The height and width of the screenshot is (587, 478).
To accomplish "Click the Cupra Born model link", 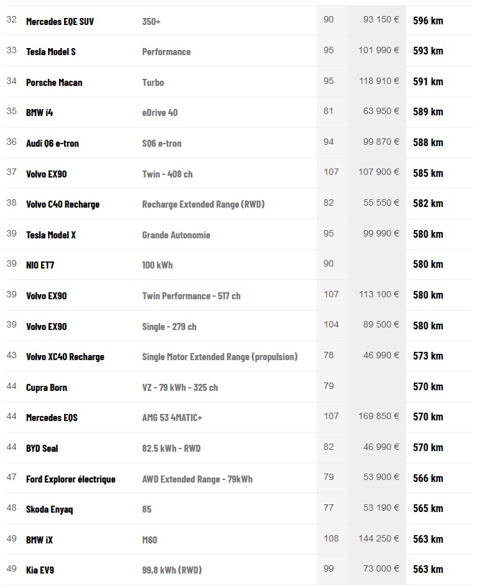I will tap(46, 388).
